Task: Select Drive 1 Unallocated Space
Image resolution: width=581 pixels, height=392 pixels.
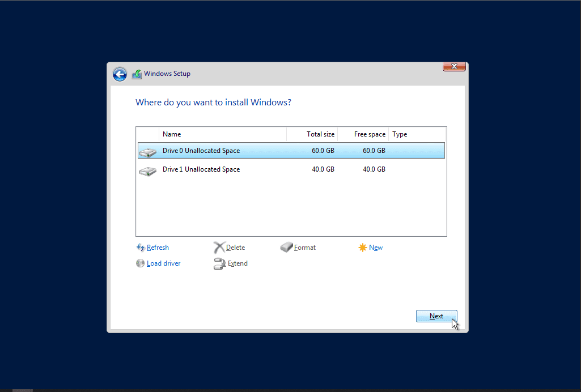Action: tap(255, 169)
